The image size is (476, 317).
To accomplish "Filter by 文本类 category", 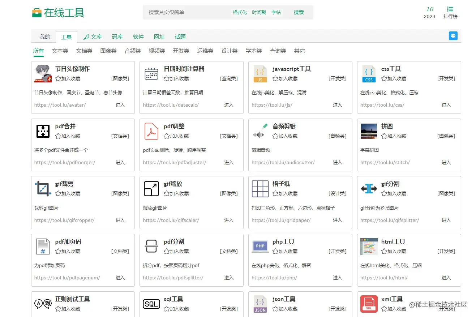I will (60, 51).
